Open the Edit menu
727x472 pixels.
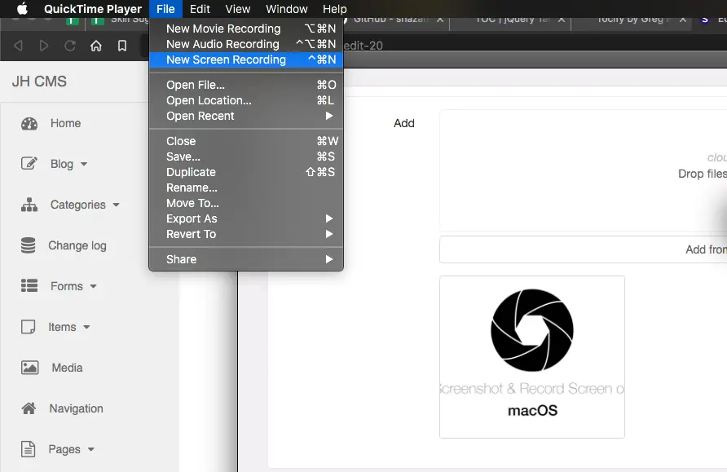[200, 9]
